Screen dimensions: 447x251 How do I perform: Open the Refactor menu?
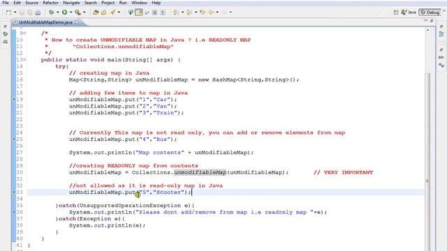click(x=50, y=3)
